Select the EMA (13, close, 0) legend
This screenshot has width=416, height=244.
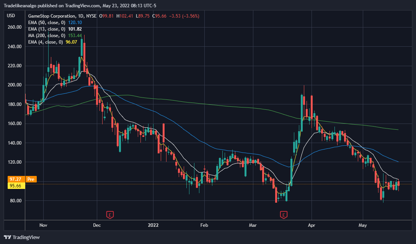[x=47, y=29]
